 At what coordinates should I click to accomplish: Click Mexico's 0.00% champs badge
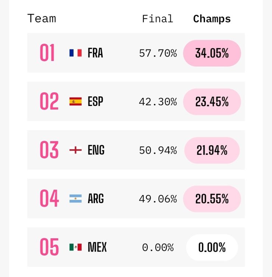(212, 247)
